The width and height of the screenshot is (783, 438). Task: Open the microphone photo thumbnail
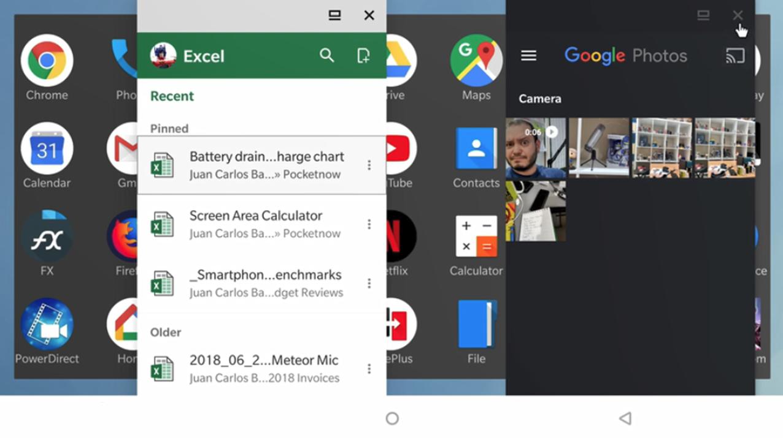(x=599, y=148)
